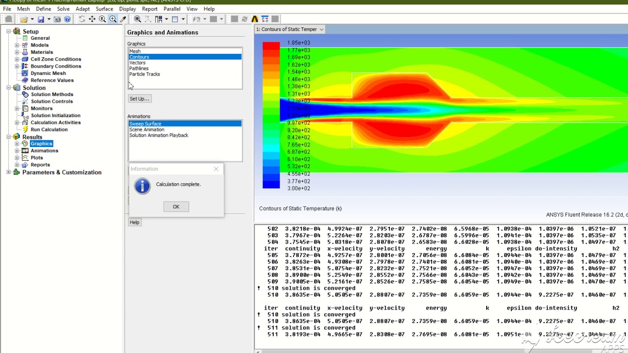628x353 pixels.
Task: Select Scene Animation in Animations list
Action: pos(185,129)
